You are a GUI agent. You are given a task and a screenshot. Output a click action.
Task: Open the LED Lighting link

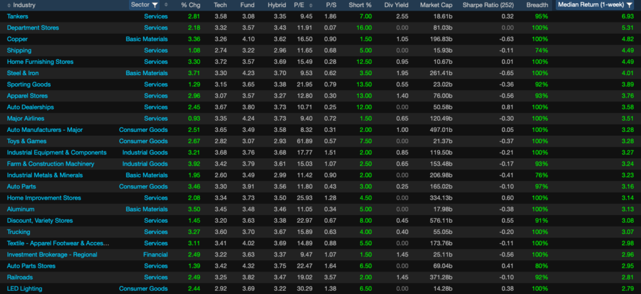(x=24, y=289)
